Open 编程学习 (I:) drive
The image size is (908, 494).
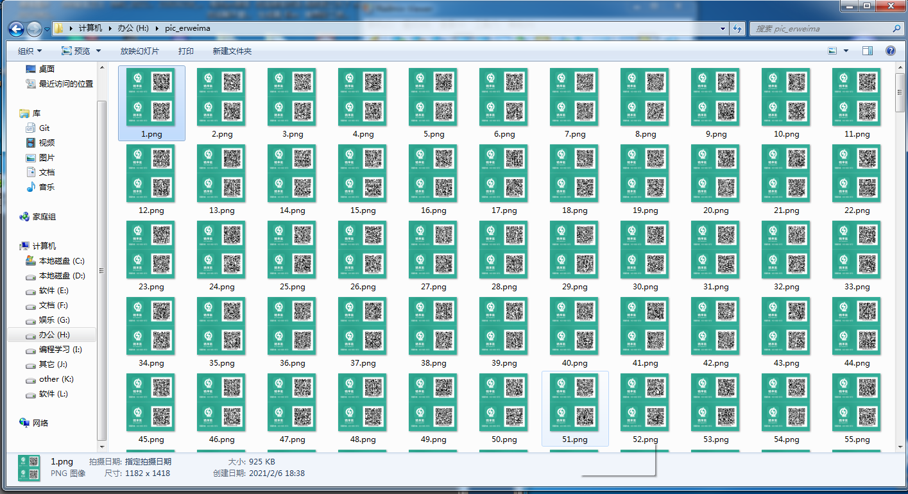(x=54, y=350)
